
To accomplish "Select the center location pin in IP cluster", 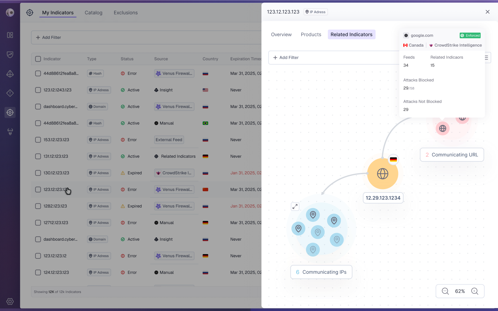I will tap(318, 232).
